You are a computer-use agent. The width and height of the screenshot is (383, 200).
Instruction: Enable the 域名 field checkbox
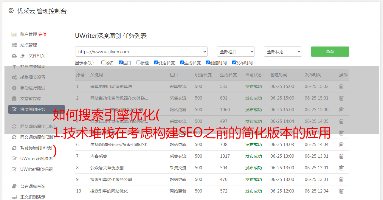[x=103, y=63]
